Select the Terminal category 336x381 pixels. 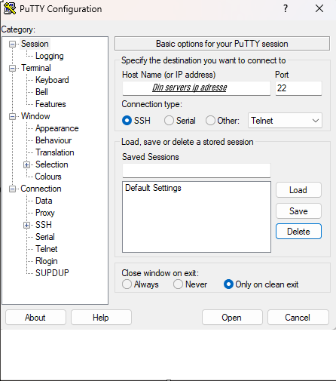pos(36,68)
